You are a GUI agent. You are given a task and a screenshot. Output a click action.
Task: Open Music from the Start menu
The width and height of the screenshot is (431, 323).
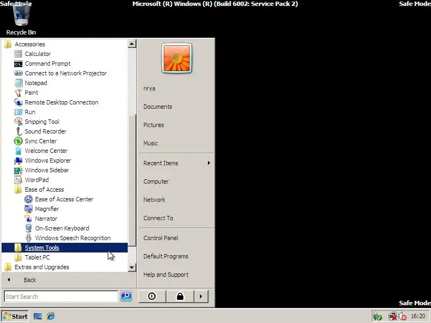[x=177, y=143]
